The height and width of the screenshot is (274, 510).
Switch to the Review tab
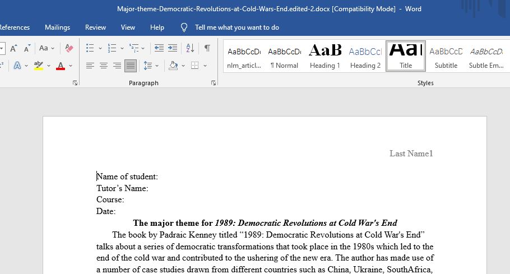(95, 27)
